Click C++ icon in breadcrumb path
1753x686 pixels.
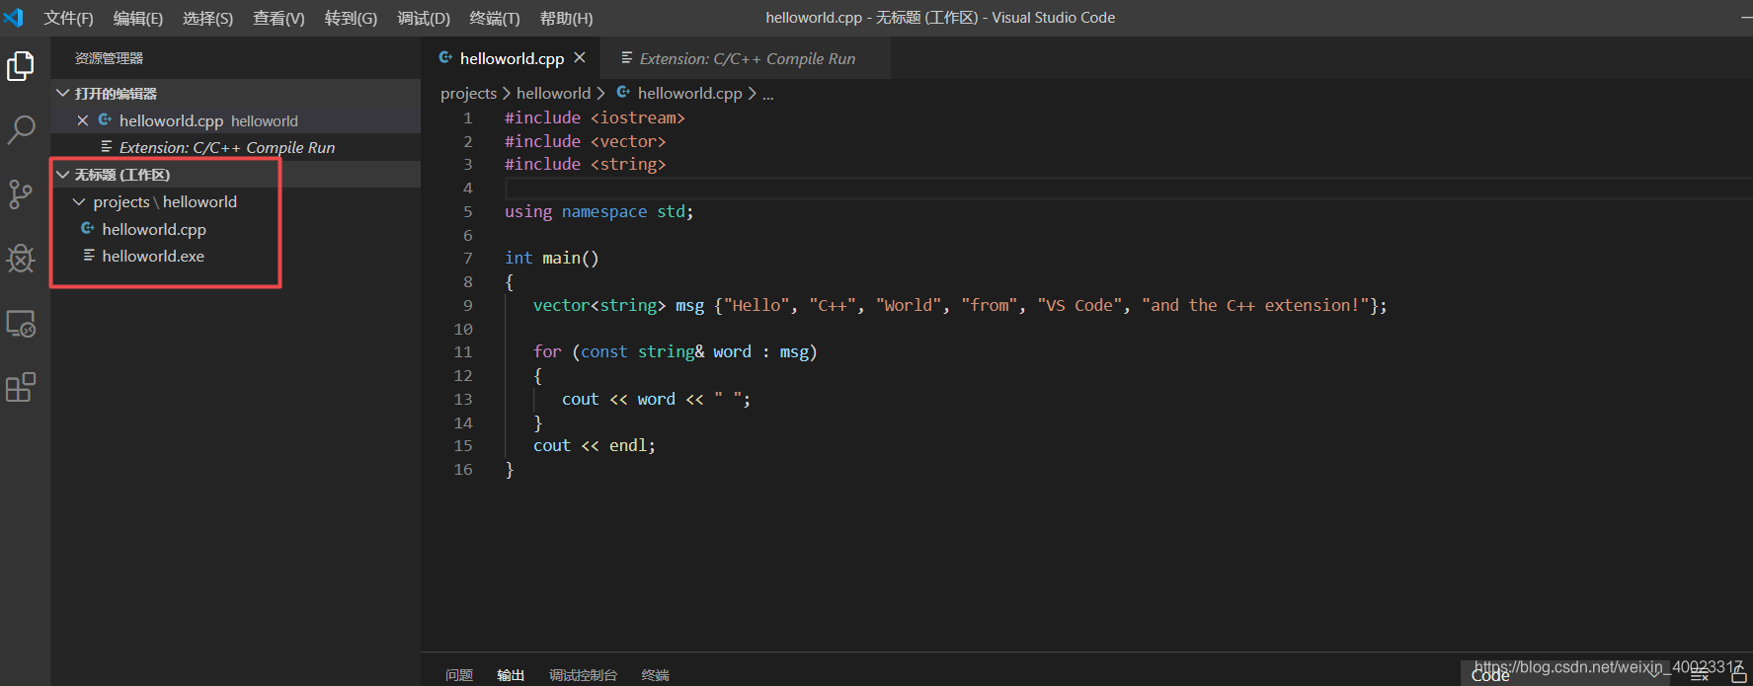623,93
